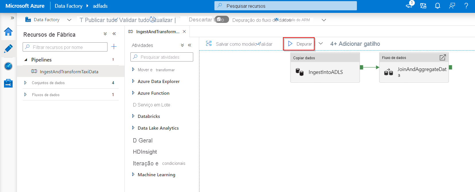Screen dimensions: 475x192
Task: Select the Iteração e condicionais category
Action: [159, 163]
